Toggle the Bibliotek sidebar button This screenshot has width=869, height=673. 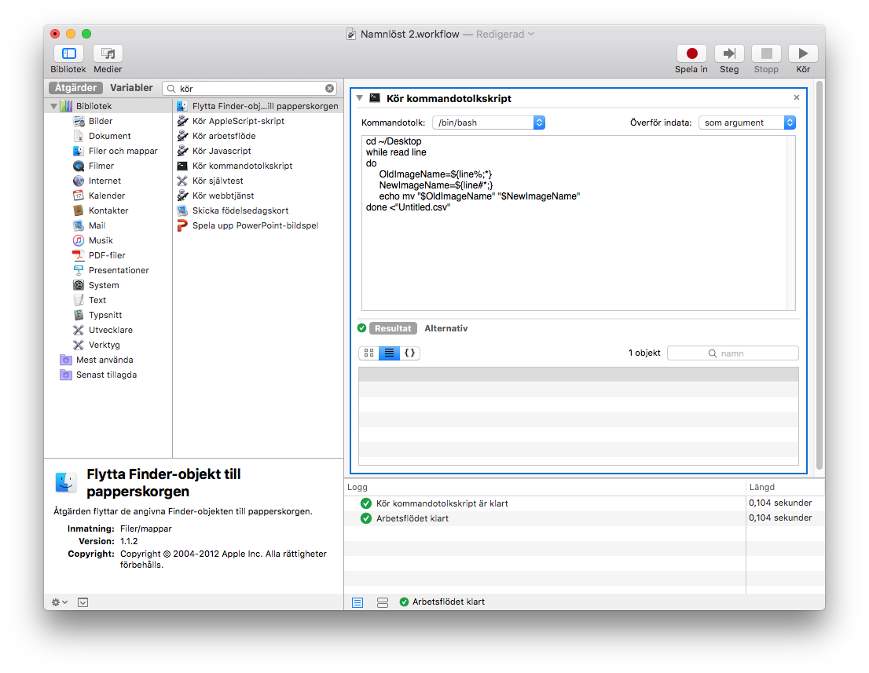point(68,53)
